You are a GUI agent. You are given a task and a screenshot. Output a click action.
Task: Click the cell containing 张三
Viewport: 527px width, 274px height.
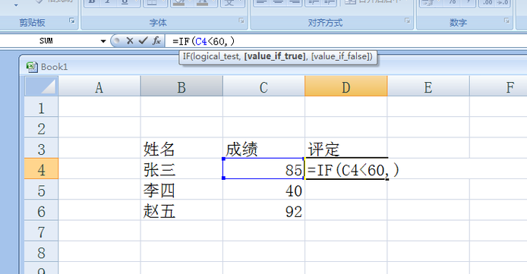coord(181,169)
